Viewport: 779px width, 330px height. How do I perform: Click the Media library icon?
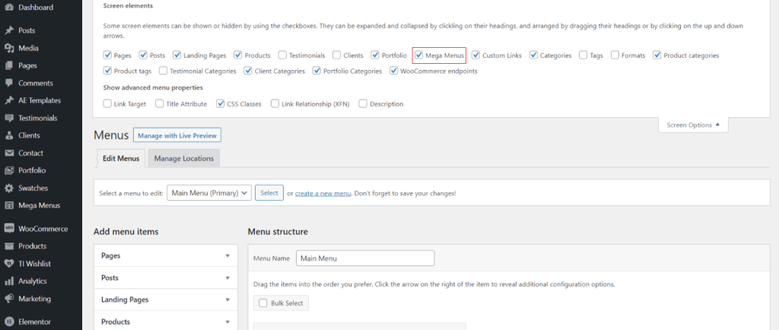[x=9, y=48]
